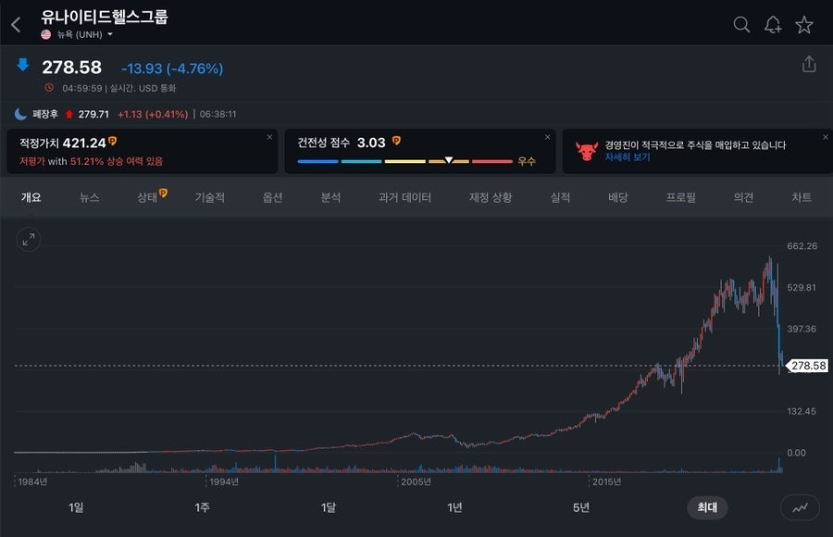This screenshot has height=537, width=833.
Task: Tap the after-hours change +1.13 (+0.41%)
Action: pyautogui.click(x=153, y=114)
